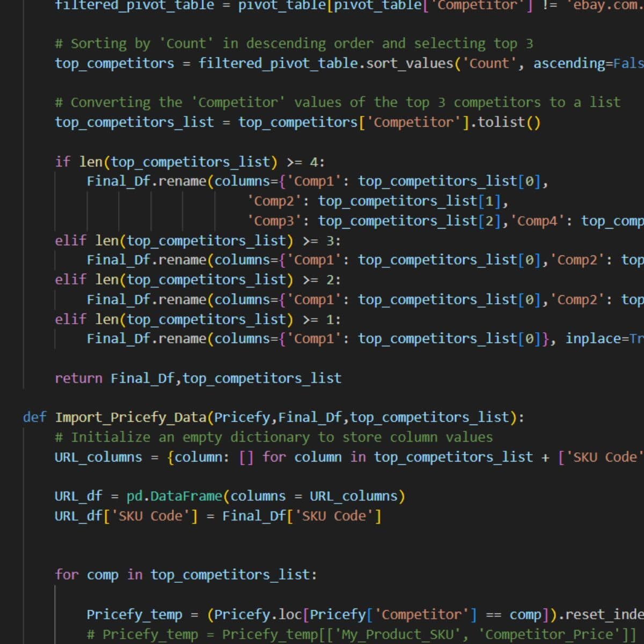Click the comment "# Converting the 'Competitor' values"
This screenshot has width=644, height=644.
[x=198, y=102]
